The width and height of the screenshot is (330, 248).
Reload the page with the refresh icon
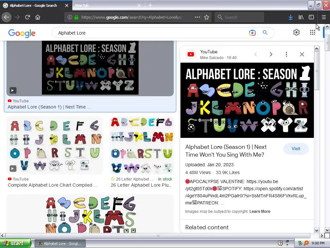click(x=27, y=17)
